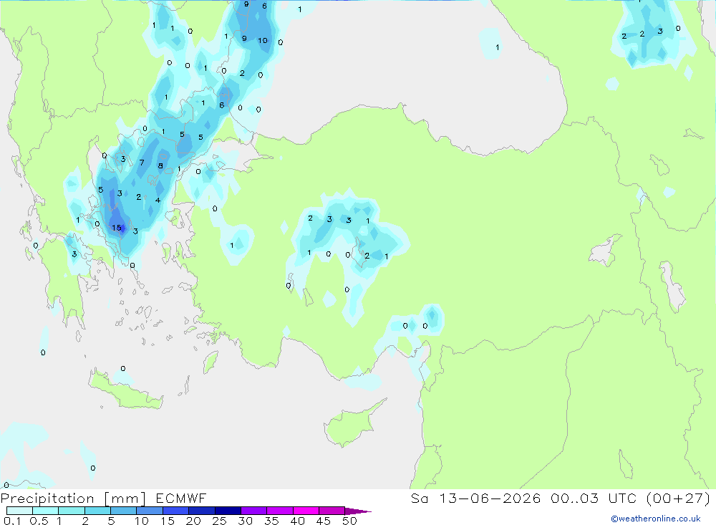Screen dimensions: 716x525
Task: Click the 20–25 mm dark blue swatch
Action: (201, 511)
